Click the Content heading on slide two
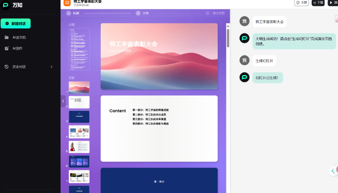Screen dimensions: 338x193 click(x=117, y=111)
